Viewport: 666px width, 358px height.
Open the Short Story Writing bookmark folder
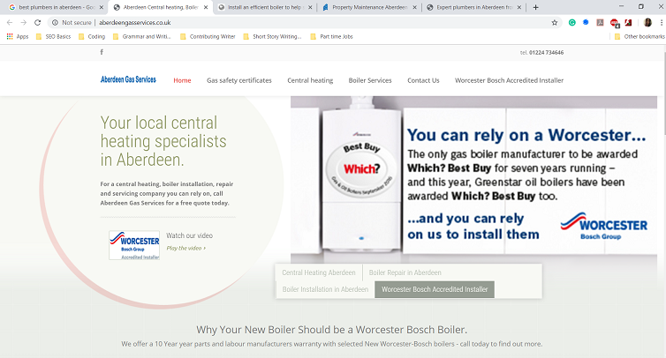click(x=272, y=36)
